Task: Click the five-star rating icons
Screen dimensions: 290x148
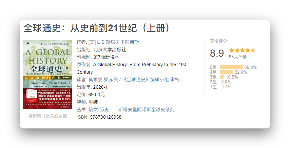Action: pos(242,50)
